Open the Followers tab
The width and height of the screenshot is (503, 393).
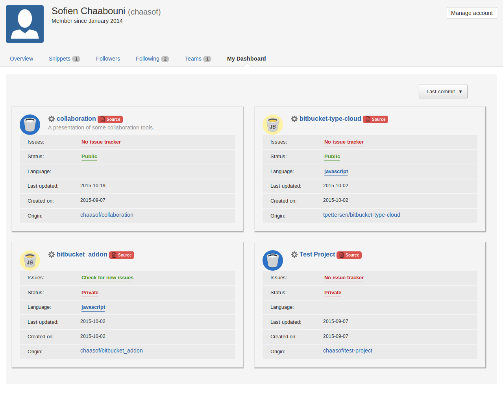point(108,59)
